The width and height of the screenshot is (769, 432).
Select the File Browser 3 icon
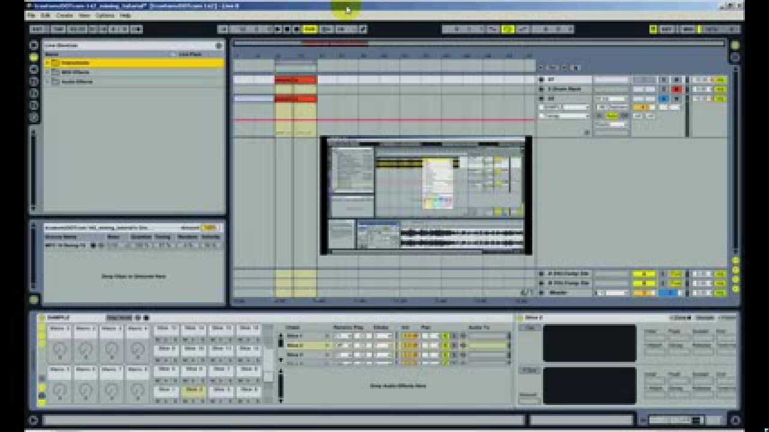coord(34,106)
